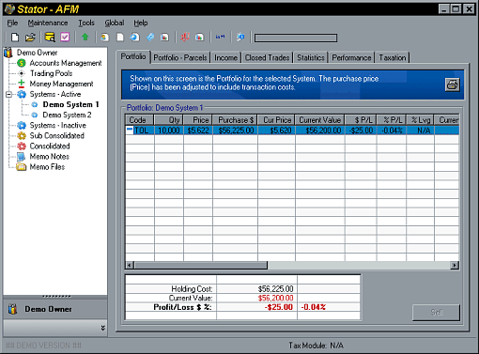Click the chart report icon right of the red chart
The image size is (479, 354).
[199, 38]
